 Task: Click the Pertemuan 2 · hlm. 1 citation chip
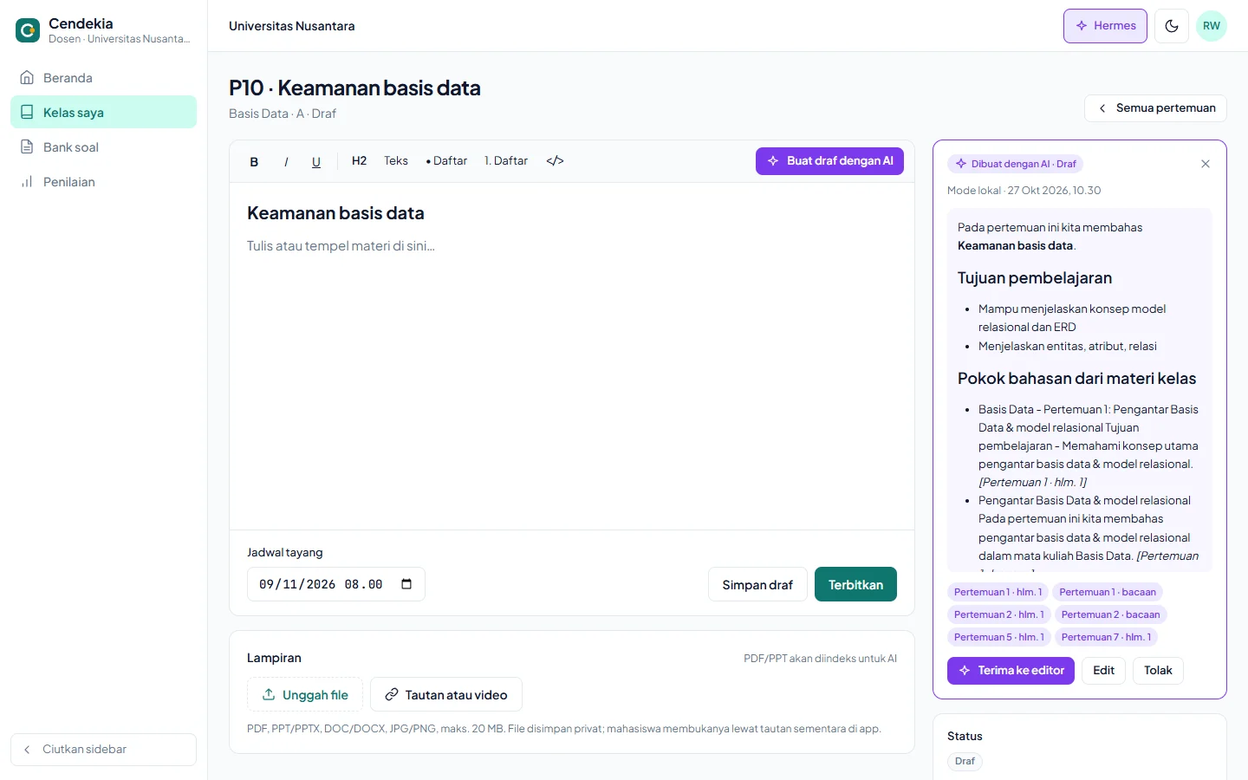pyautogui.click(x=999, y=614)
